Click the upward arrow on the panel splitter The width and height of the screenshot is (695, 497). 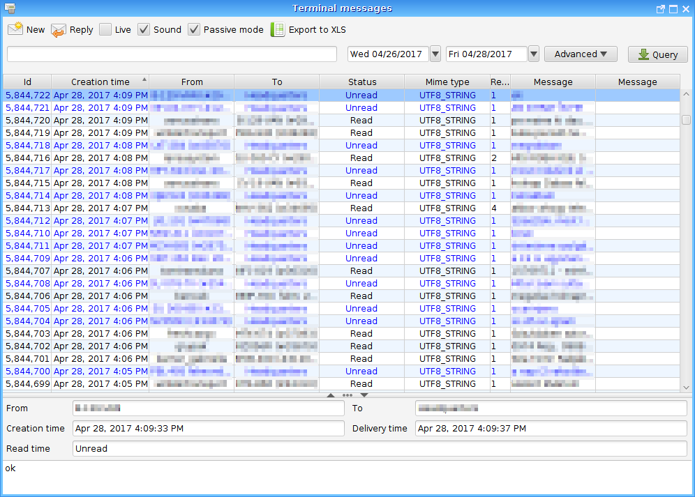click(331, 395)
